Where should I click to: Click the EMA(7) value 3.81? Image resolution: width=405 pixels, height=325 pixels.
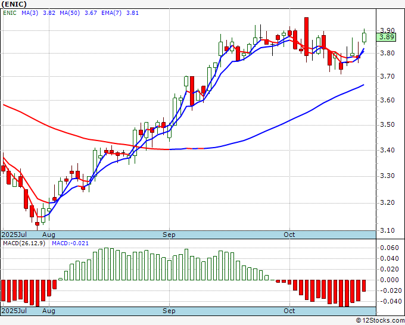pos(132,13)
